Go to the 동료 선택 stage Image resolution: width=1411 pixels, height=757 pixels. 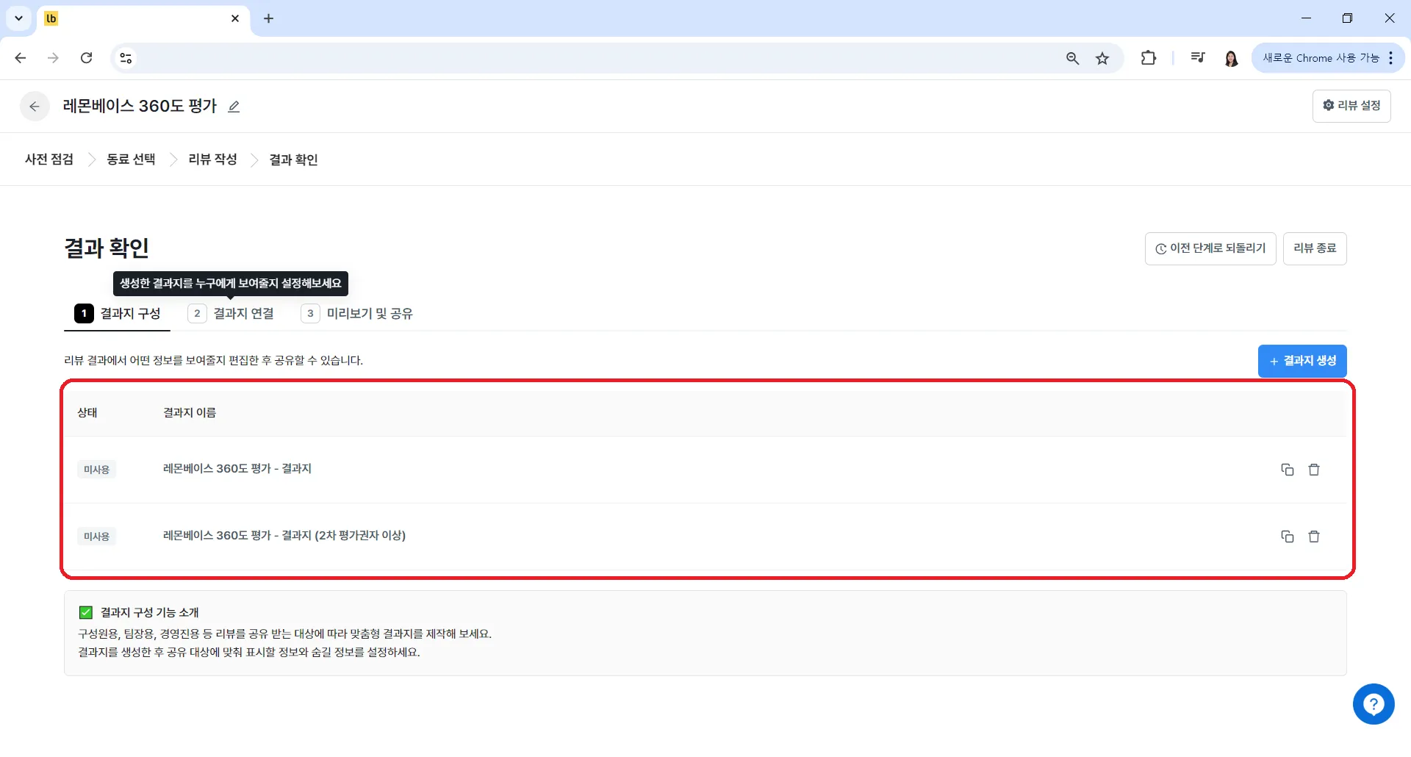(131, 159)
